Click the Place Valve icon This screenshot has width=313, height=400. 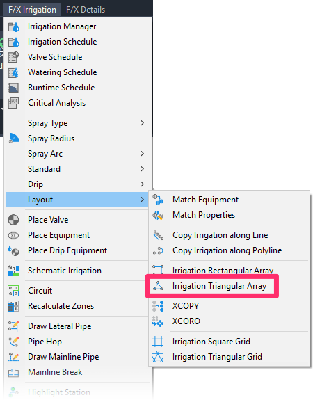tap(13, 220)
